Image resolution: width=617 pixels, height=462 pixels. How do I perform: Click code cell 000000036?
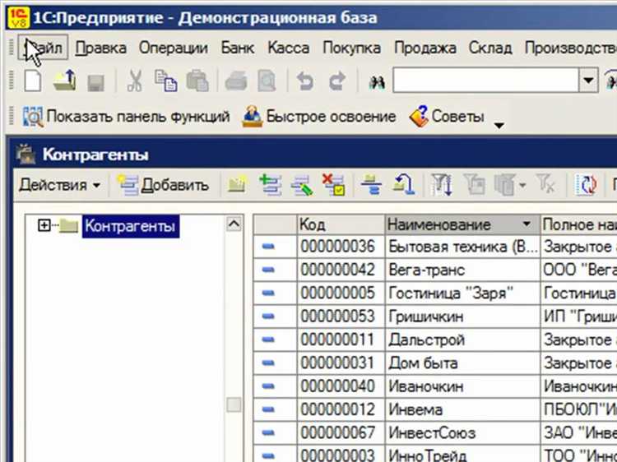[x=341, y=247]
